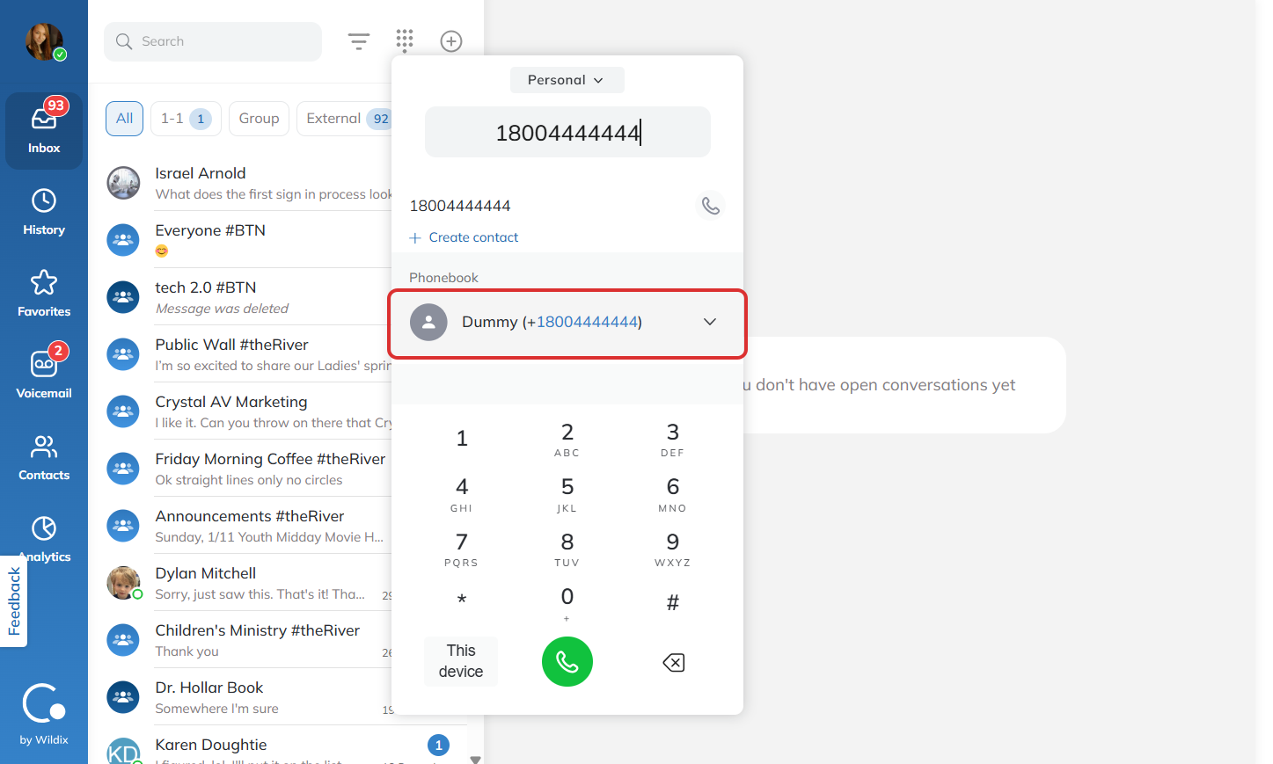The image size is (1273, 764).
Task: Expand the Dummy phonebook contact chevron
Action: tap(710, 322)
